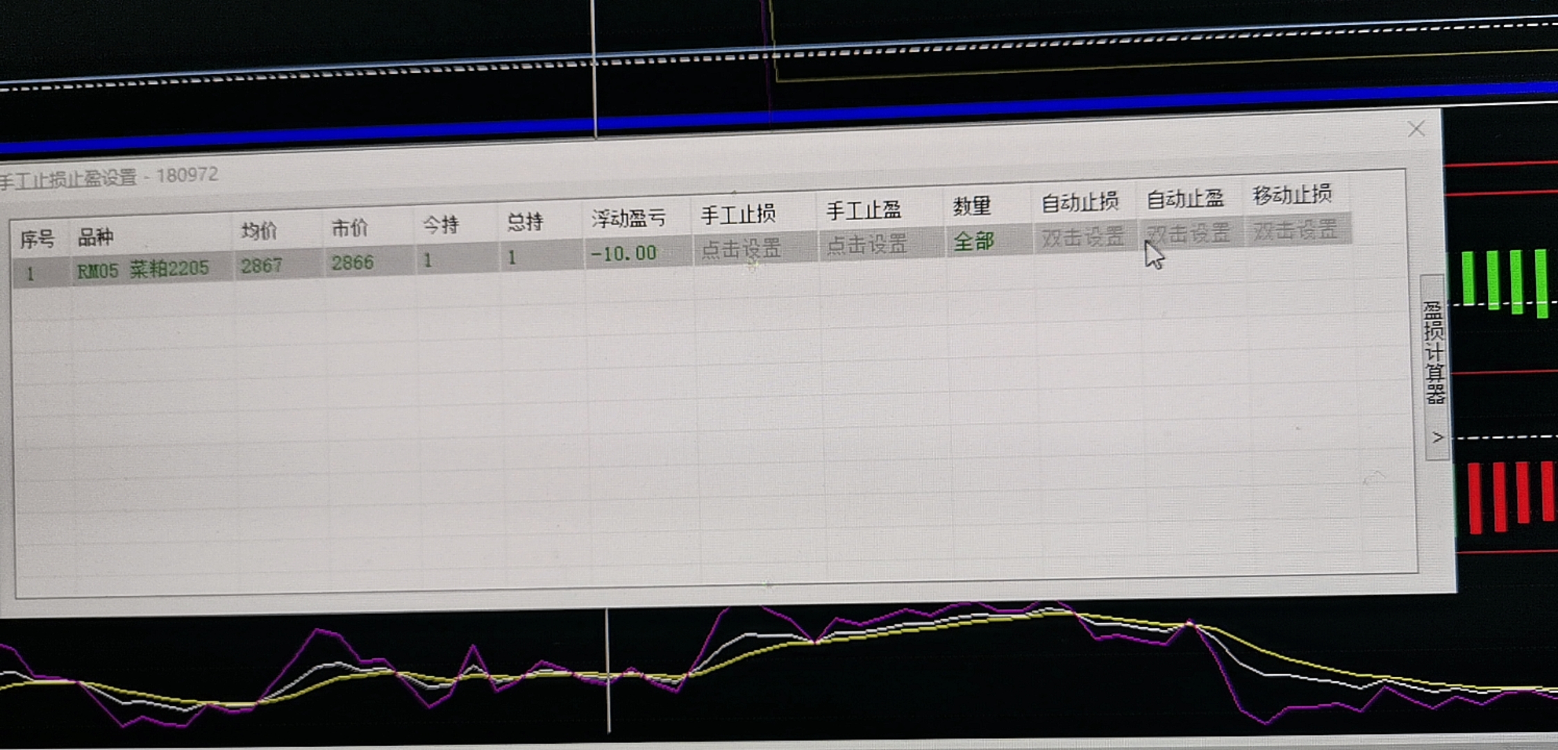Screen dimensions: 1558x750
Task: Click the 品种 column header
Action: tap(96, 237)
